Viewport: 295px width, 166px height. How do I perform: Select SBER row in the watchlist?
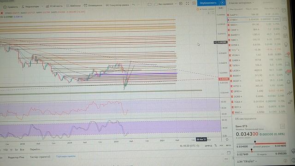click(x=254, y=24)
